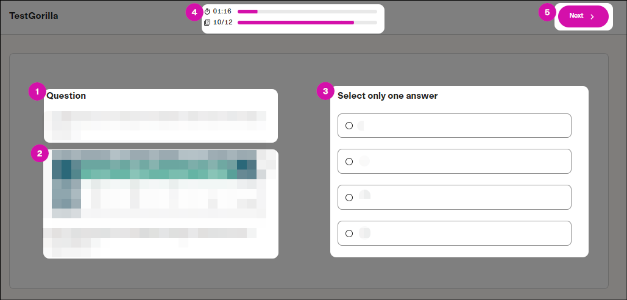Click the time remaining progress bar
627x300 pixels.
[x=307, y=12]
